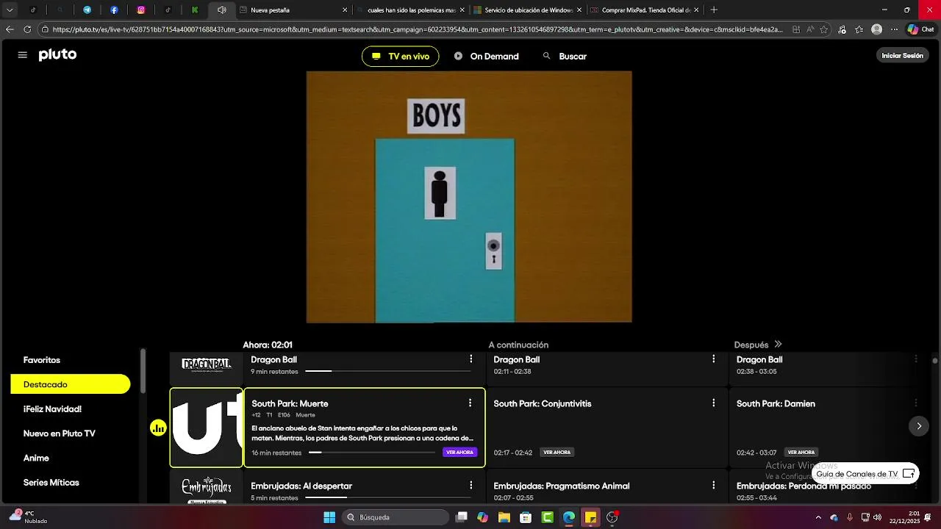Open the Instagram pinned tab
Image resolution: width=941 pixels, height=529 pixels.
140,10
